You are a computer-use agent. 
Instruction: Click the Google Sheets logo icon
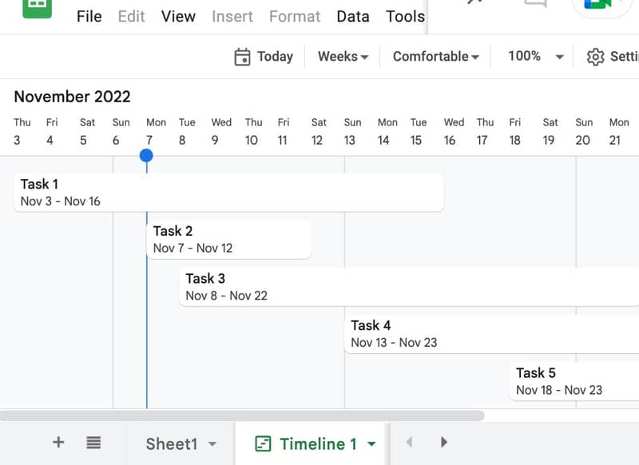[x=37, y=6]
